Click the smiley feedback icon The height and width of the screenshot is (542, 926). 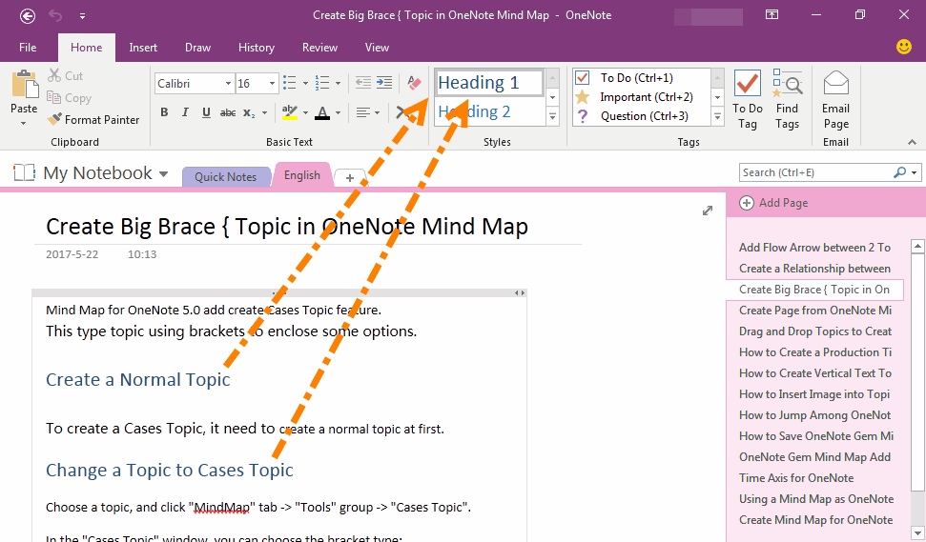pyautogui.click(x=903, y=47)
